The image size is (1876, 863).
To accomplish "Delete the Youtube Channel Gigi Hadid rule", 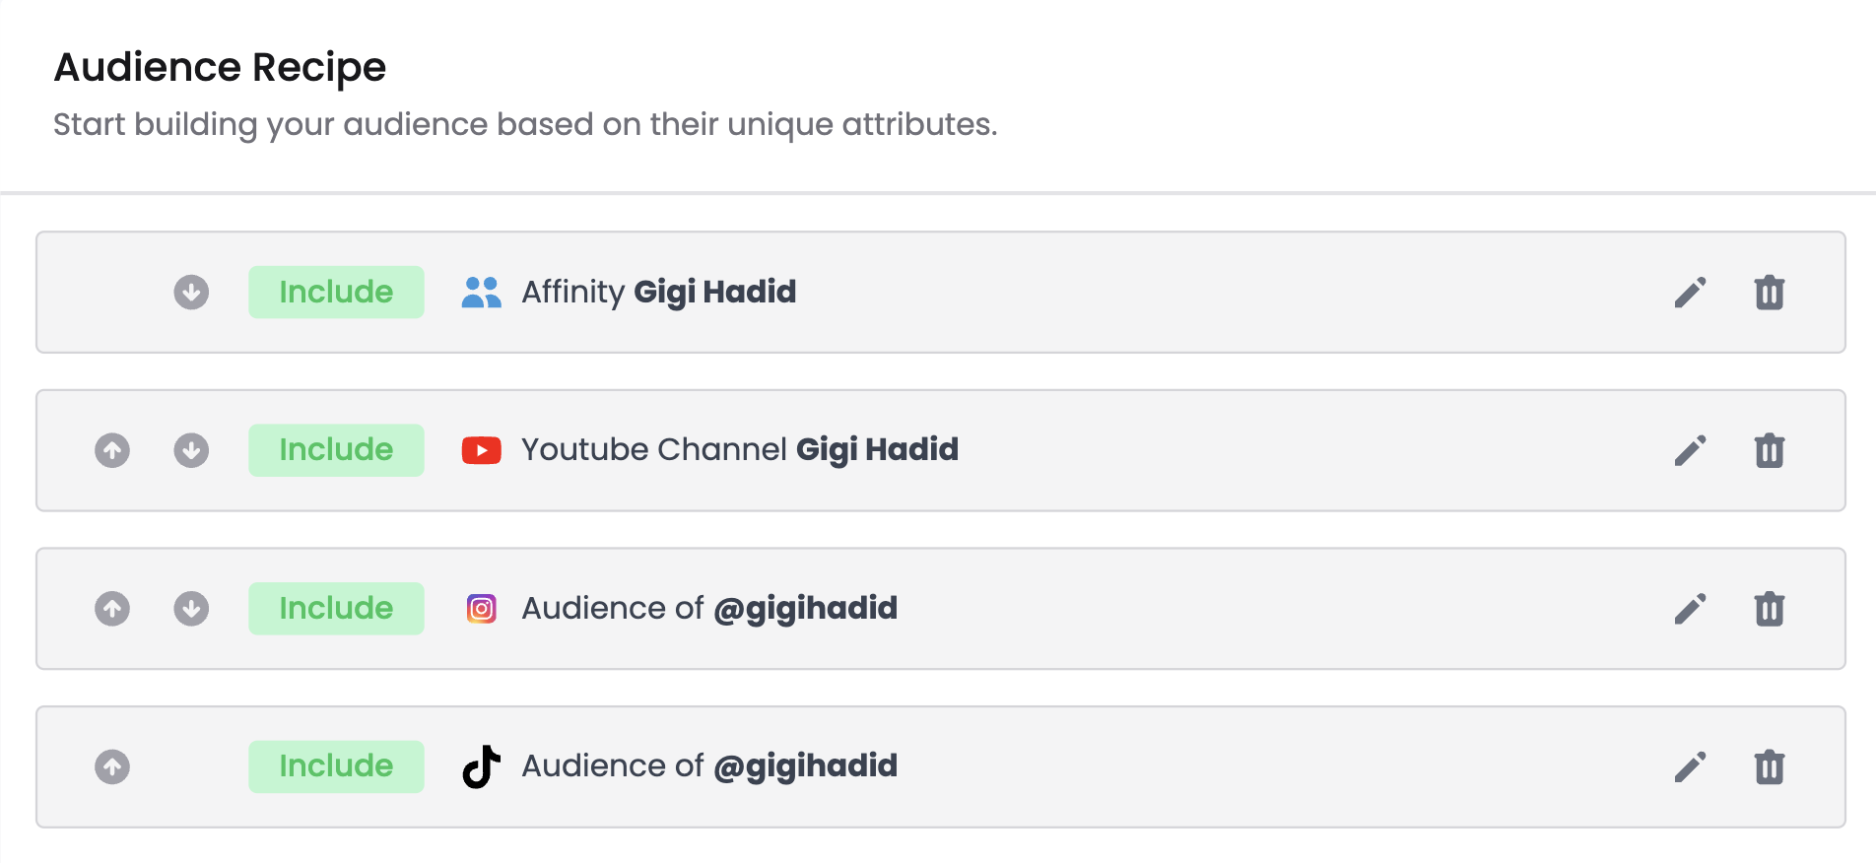I will coord(1770,450).
